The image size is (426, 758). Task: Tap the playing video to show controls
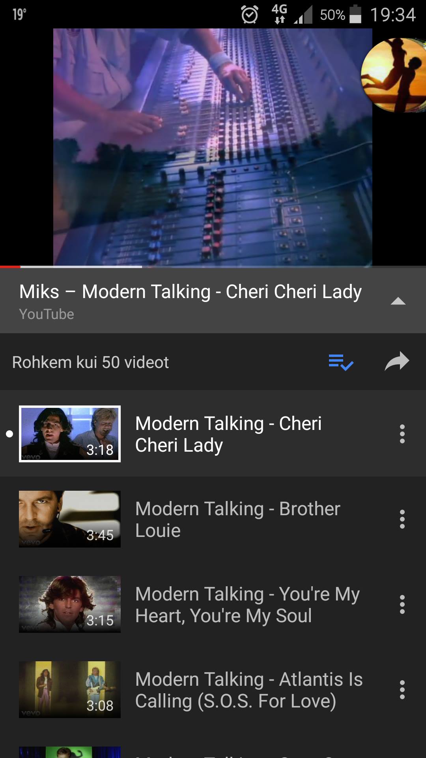coord(213,147)
